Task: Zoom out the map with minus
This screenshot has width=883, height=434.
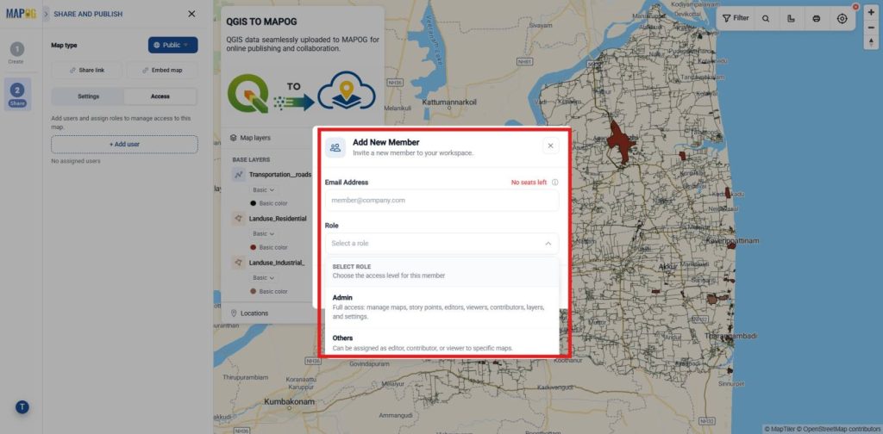Action: coord(871,27)
